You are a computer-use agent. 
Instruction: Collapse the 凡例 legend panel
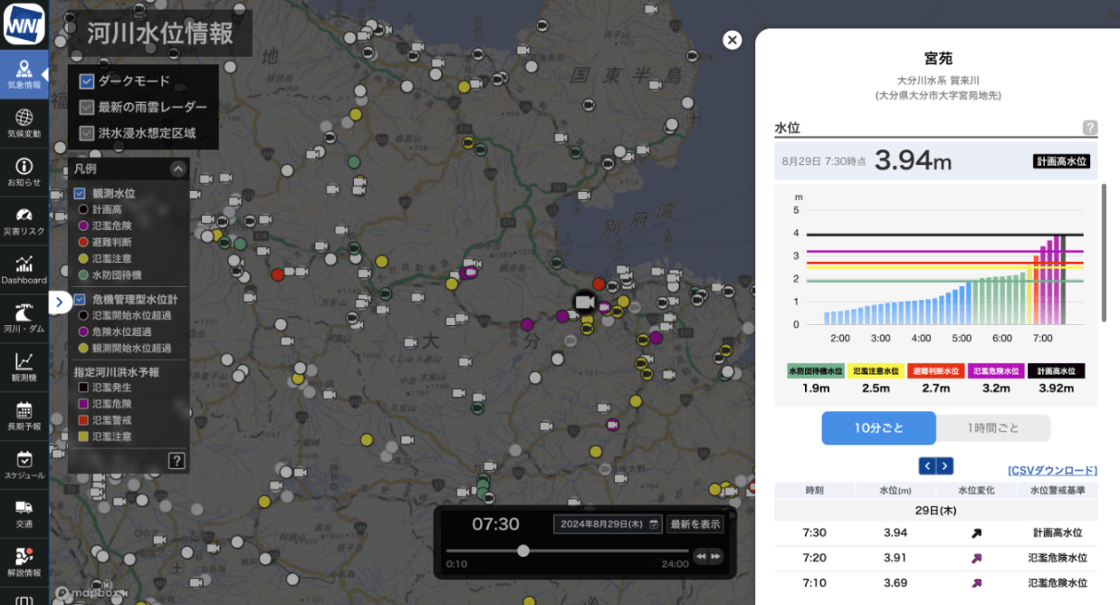178,168
